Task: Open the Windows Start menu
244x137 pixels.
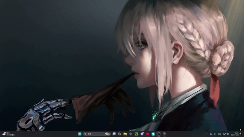Action: tap(80, 134)
